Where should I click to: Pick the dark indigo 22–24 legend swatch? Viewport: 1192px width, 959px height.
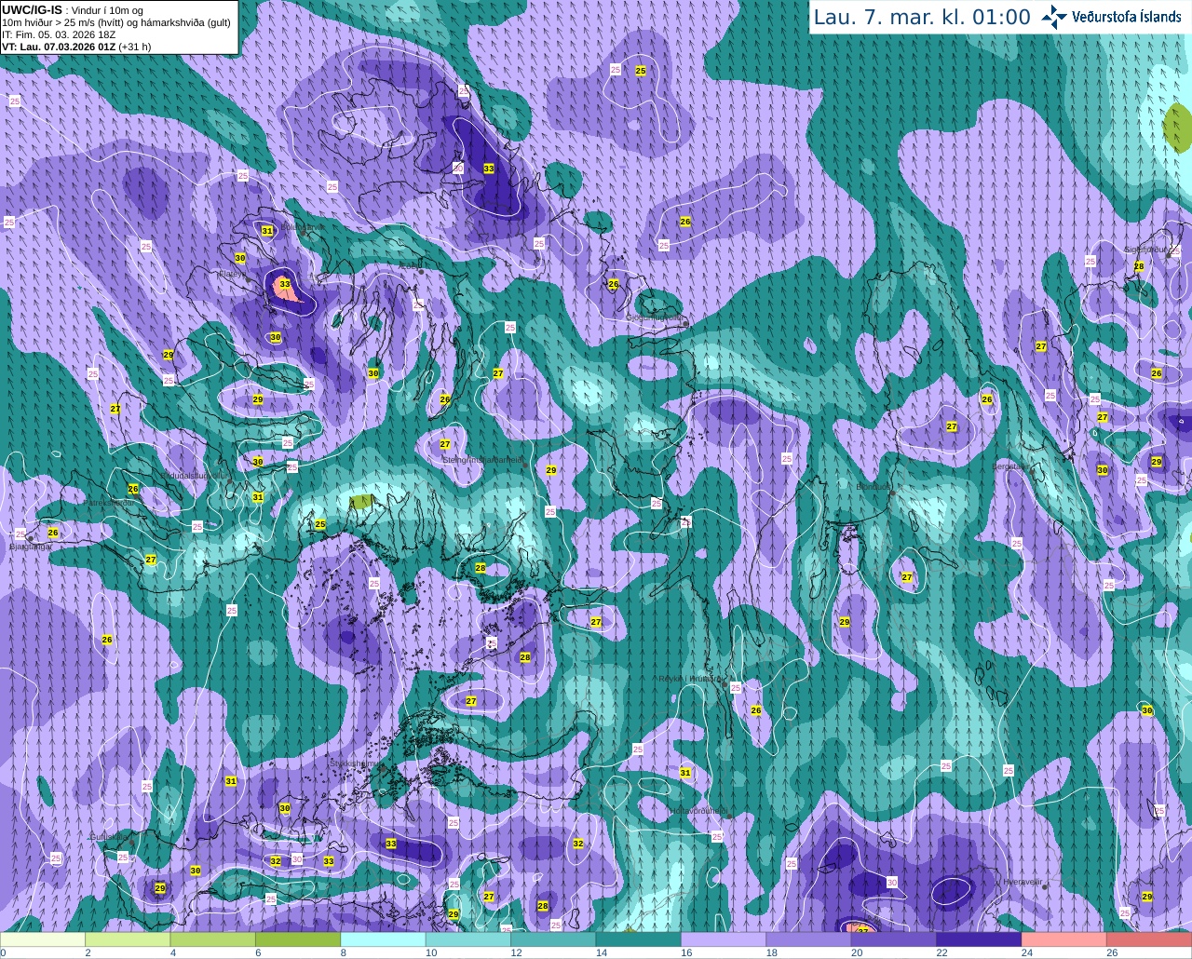pos(980,939)
